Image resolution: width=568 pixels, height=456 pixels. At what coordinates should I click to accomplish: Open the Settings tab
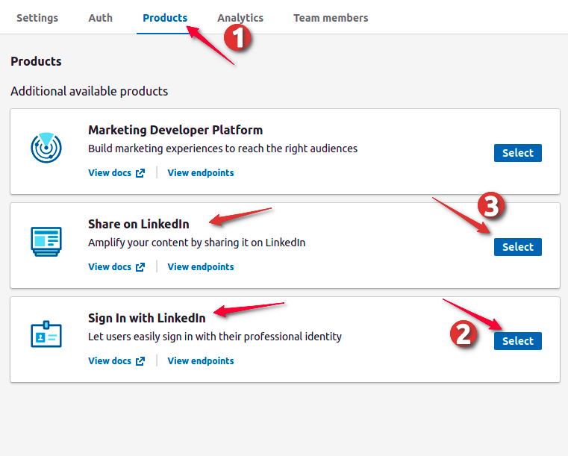(x=37, y=18)
